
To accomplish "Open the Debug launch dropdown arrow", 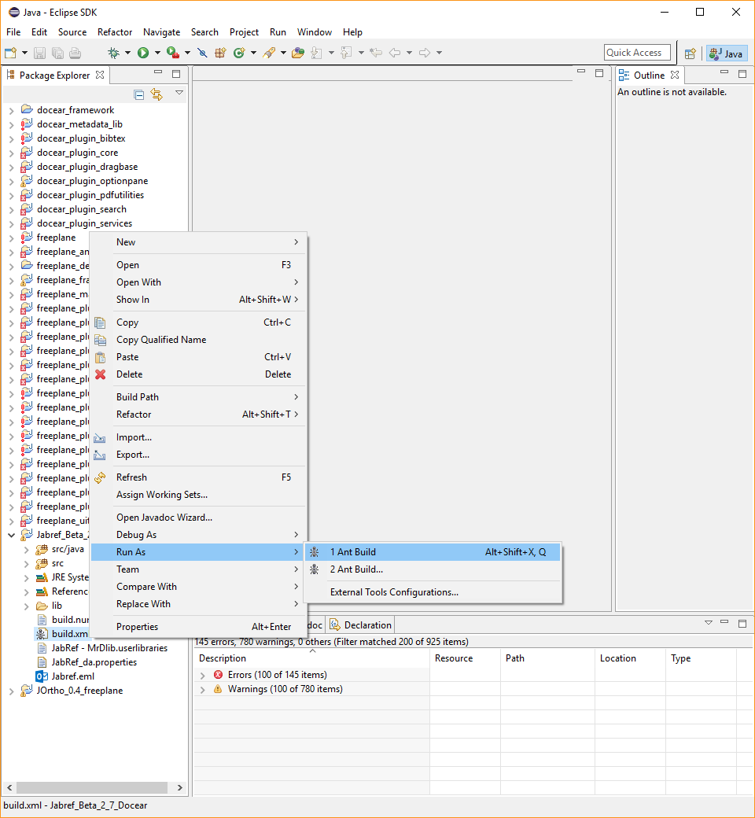I will (x=127, y=53).
